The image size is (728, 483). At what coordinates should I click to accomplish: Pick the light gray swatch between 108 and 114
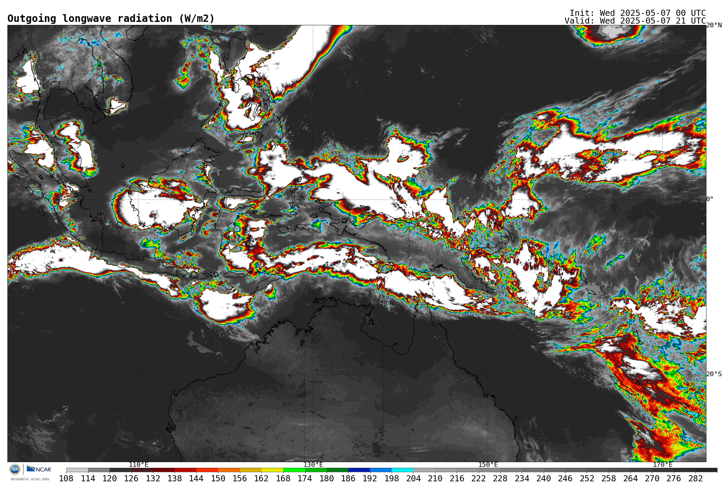coord(77,470)
